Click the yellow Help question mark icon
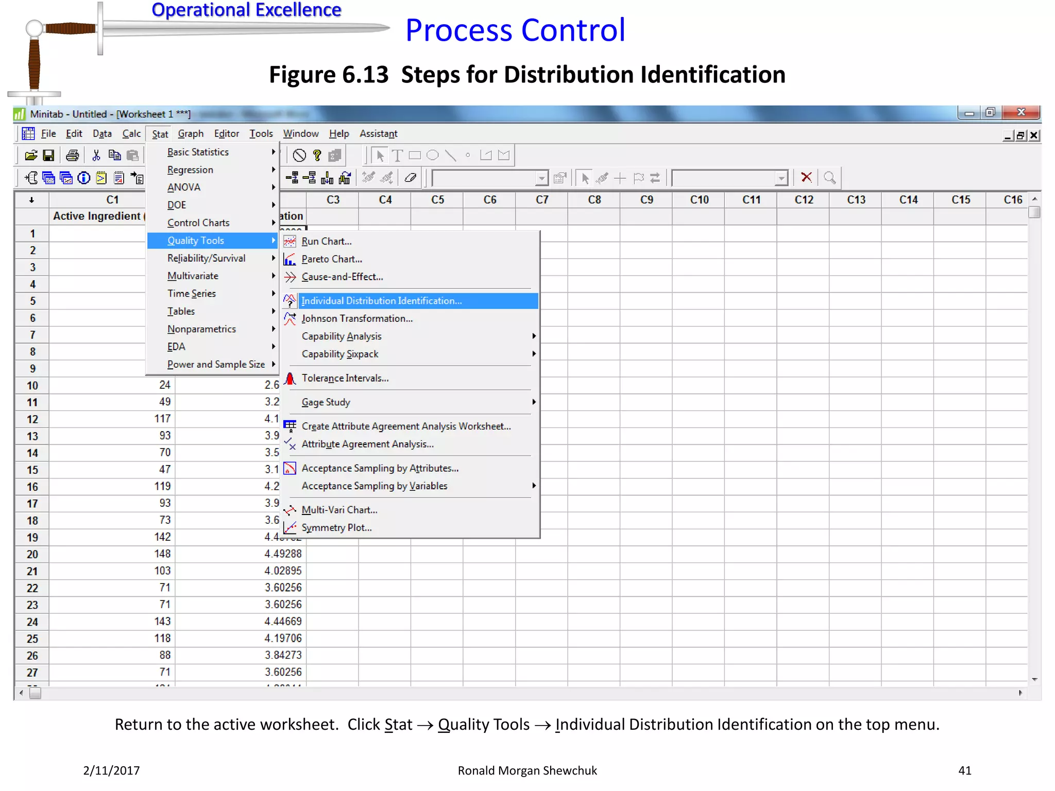 coord(317,155)
